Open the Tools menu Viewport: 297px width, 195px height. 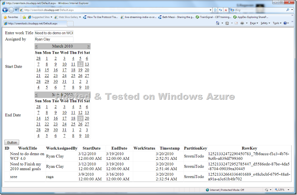277,23
